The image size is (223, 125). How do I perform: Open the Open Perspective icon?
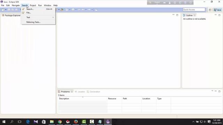[x=210, y=10]
